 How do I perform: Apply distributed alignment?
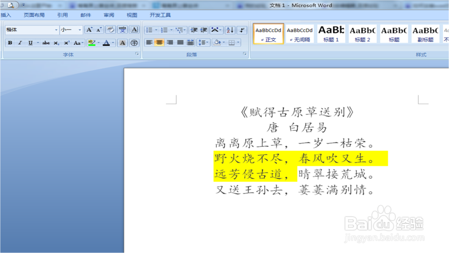click(190, 43)
